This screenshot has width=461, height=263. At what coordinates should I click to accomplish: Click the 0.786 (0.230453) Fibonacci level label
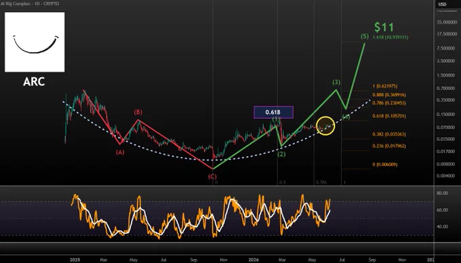click(x=389, y=103)
